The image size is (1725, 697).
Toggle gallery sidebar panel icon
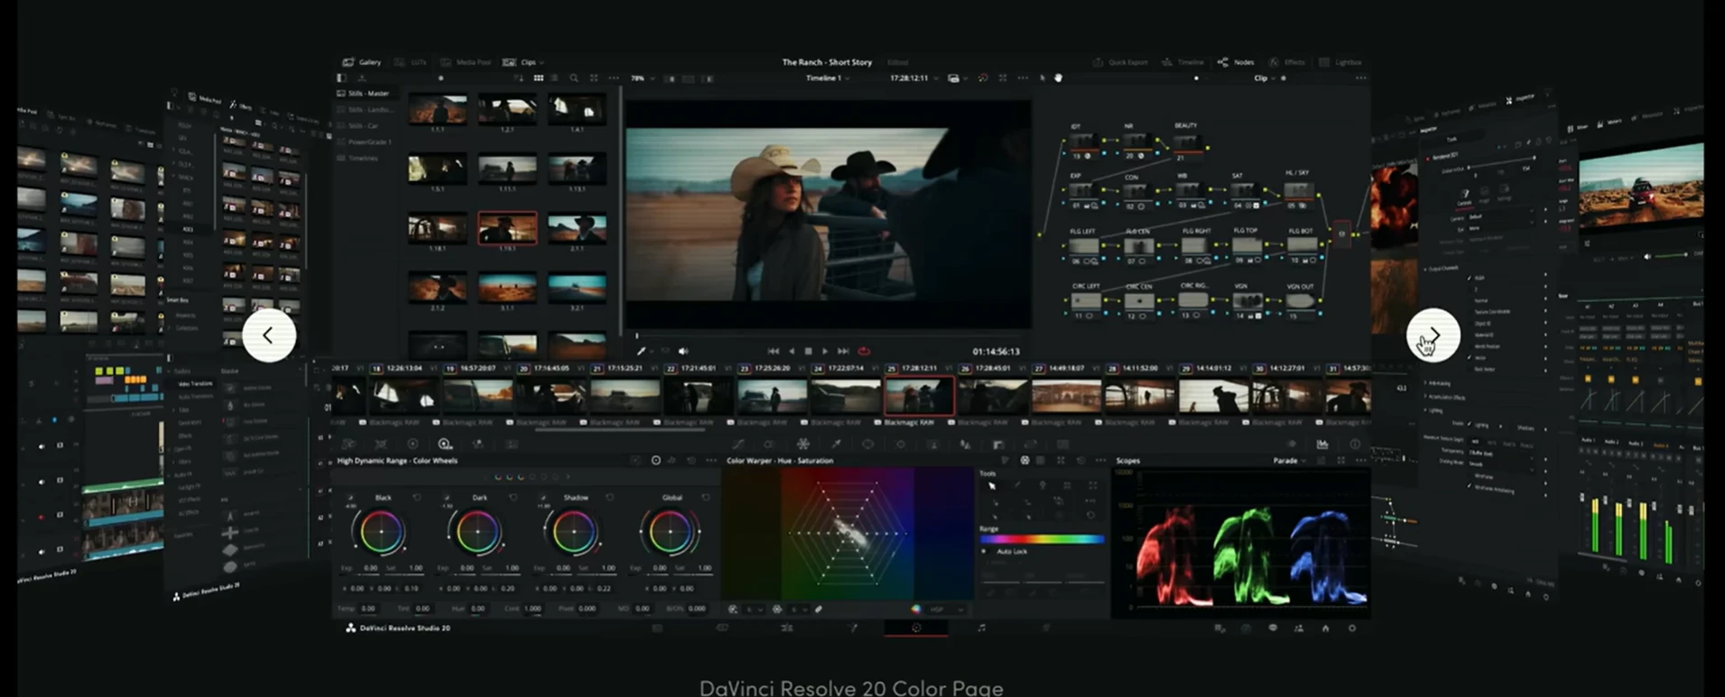coord(340,78)
